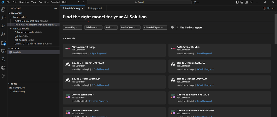Open the Selection menu
This screenshot has height=117, width=277.
24,2
